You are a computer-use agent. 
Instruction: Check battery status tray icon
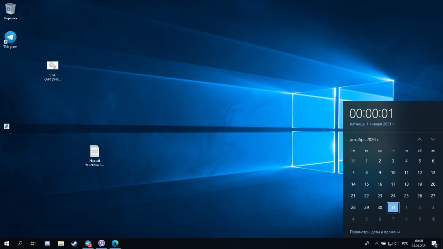click(x=383, y=243)
